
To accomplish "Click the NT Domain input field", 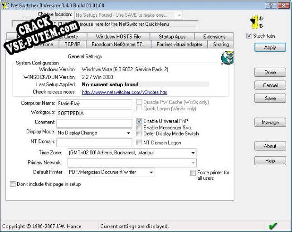I will point(94,143).
